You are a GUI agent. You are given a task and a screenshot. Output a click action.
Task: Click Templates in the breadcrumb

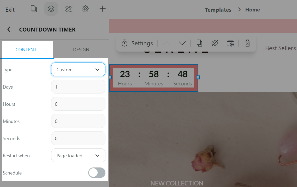218,10
